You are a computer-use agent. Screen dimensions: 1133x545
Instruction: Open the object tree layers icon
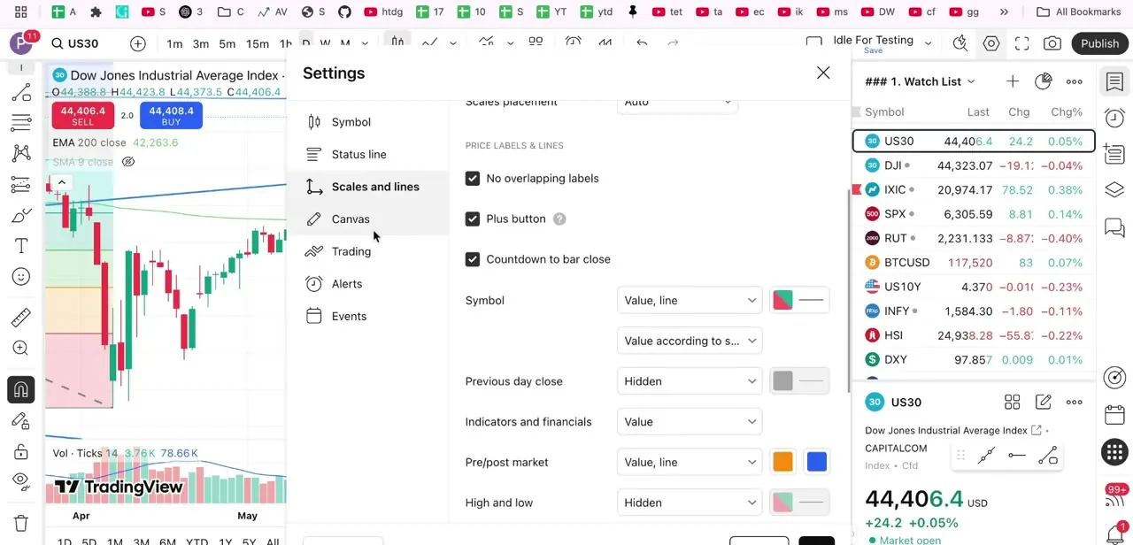[x=1114, y=190]
